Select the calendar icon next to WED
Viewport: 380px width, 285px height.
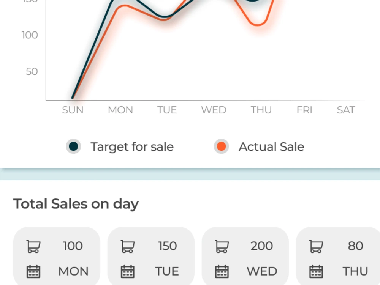222,271
